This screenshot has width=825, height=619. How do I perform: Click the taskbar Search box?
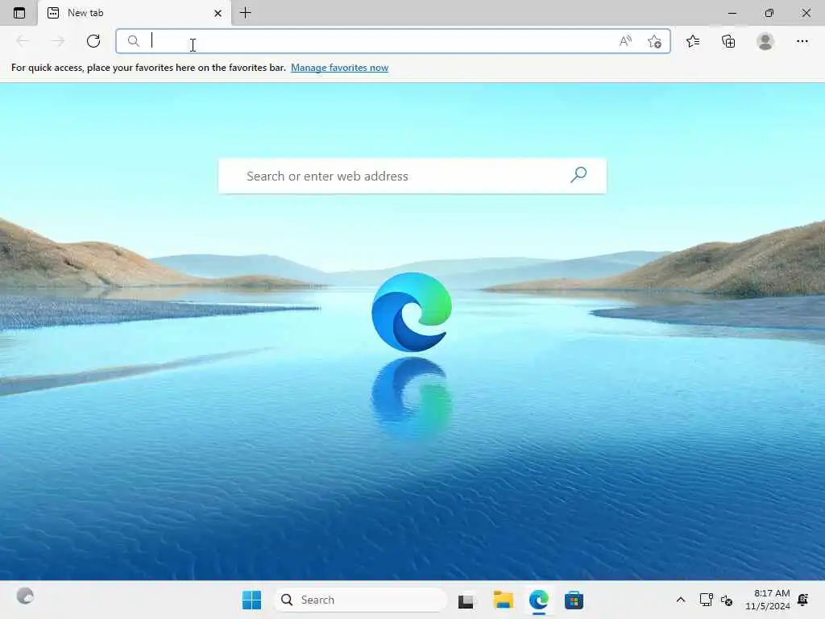[360, 600]
